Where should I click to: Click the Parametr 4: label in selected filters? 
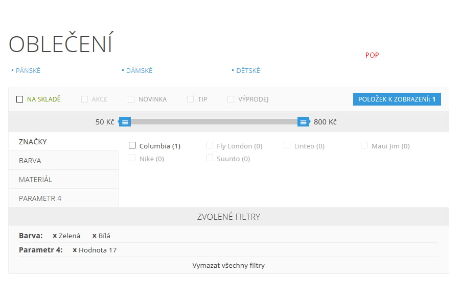[41, 250]
